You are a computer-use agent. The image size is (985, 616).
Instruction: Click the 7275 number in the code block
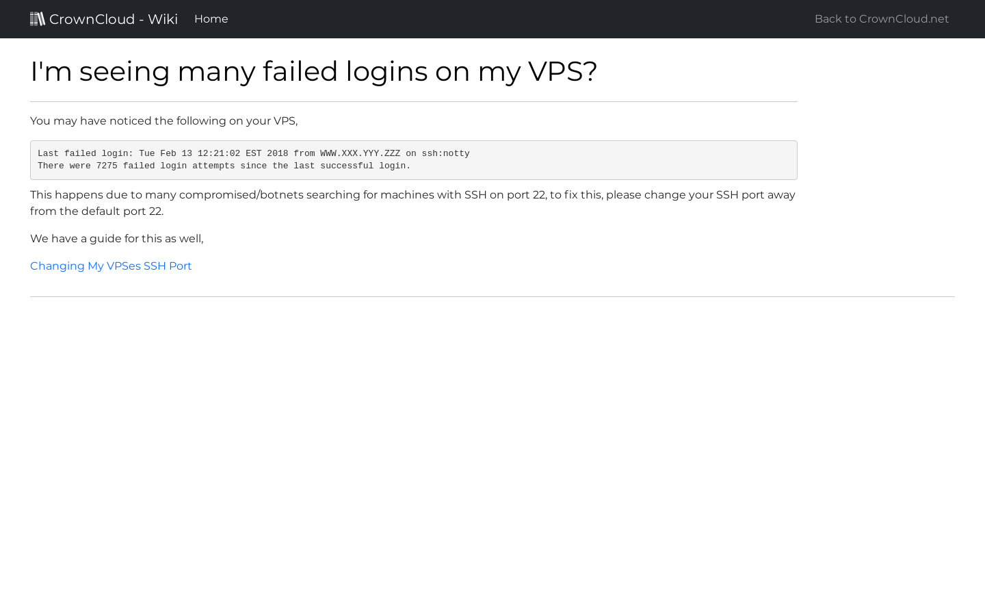[107, 166]
